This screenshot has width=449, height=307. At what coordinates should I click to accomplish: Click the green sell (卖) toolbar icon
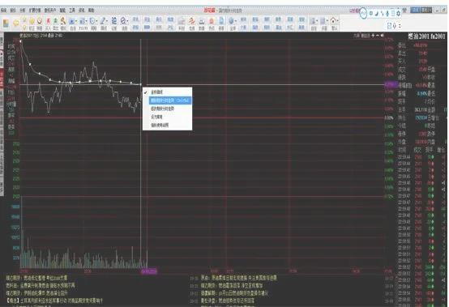(x=56, y=21)
